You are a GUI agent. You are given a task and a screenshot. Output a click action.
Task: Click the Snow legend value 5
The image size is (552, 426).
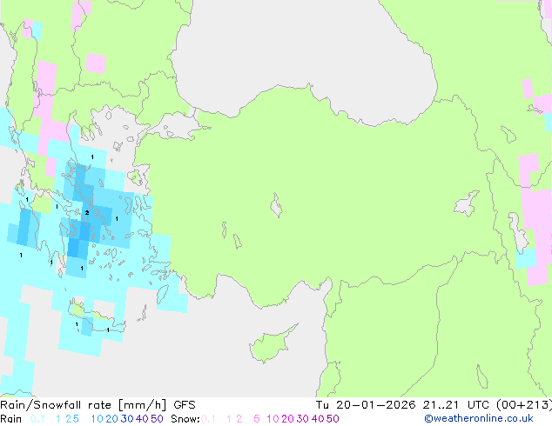click(257, 419)
